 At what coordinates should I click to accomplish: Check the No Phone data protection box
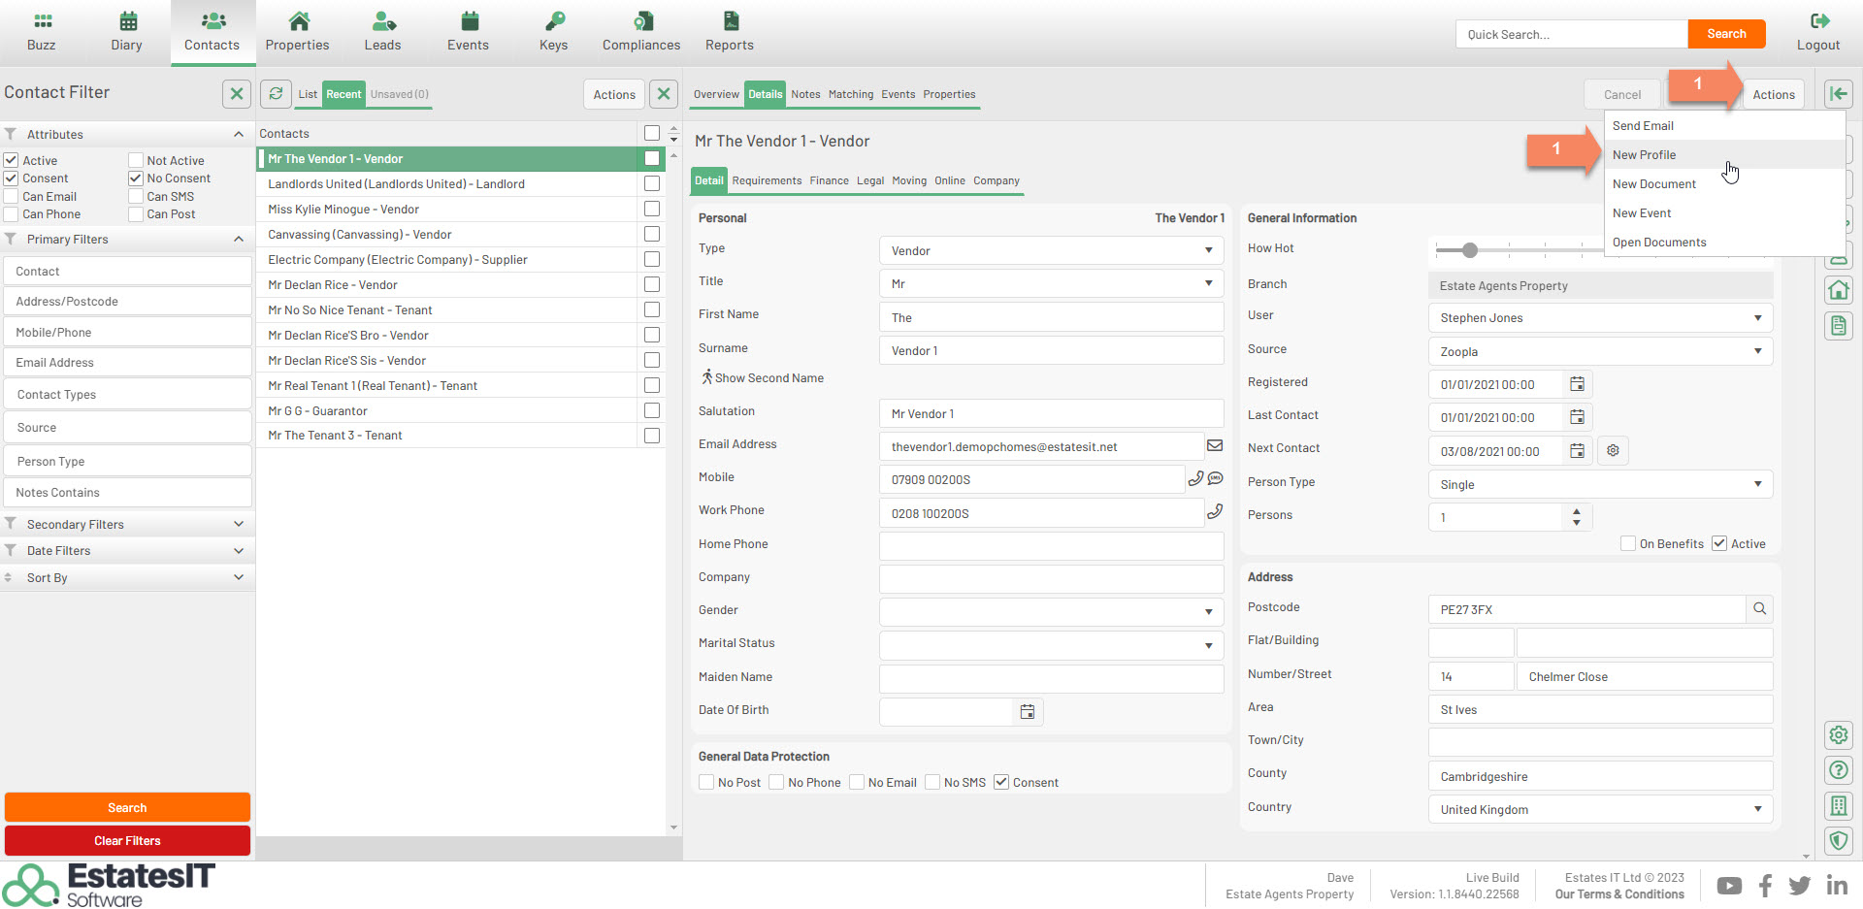(776, 783)
